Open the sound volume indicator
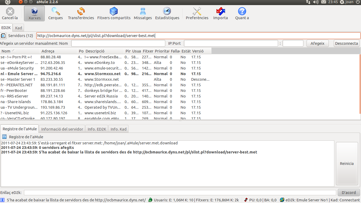Image resolution: width=361 pixels, height=203 pixels. tap(316, 2)
